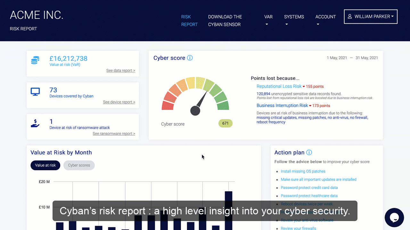The height and width of the screenshot is (230, 410).
Task: Click the 155 points text
Action: 315,87
